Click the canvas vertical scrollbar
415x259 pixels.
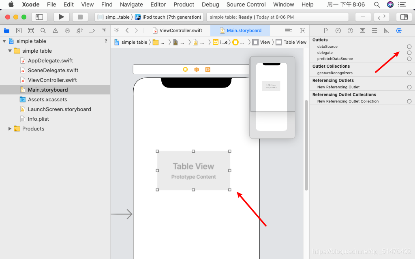click(x=306, y=145)
